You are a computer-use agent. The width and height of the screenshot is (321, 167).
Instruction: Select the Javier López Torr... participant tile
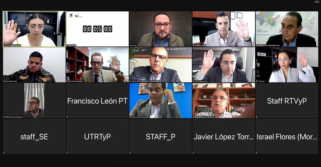pyautogui.click(x=224, y=136)
